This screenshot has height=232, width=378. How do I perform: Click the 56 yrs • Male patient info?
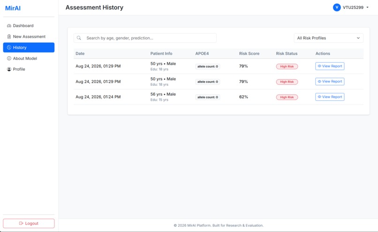click(163, 94)
